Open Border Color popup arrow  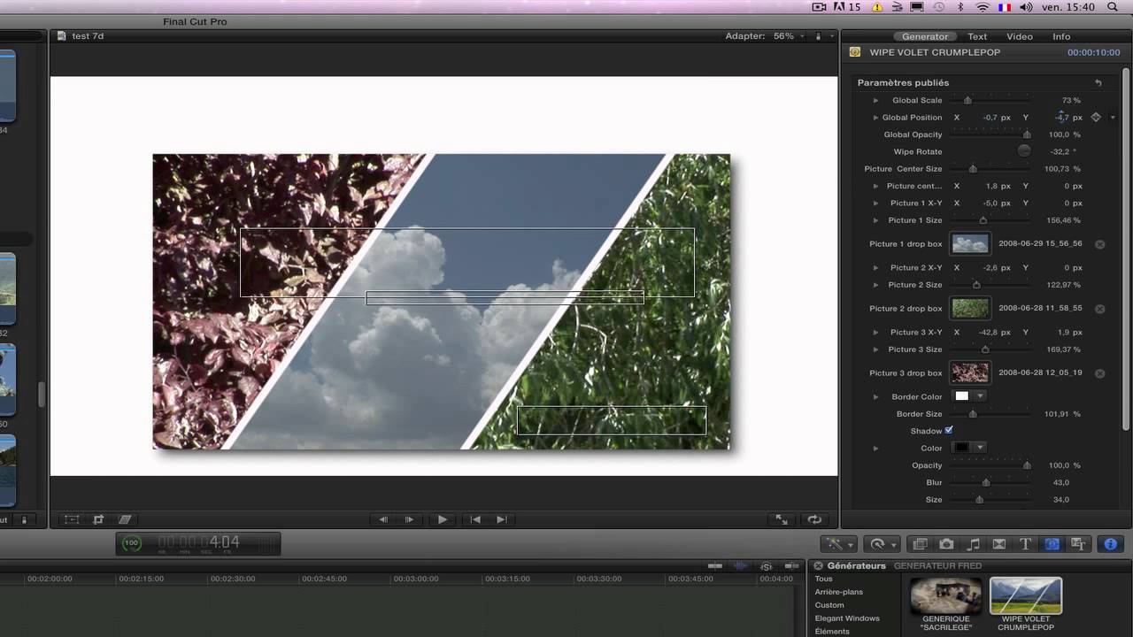981,396
